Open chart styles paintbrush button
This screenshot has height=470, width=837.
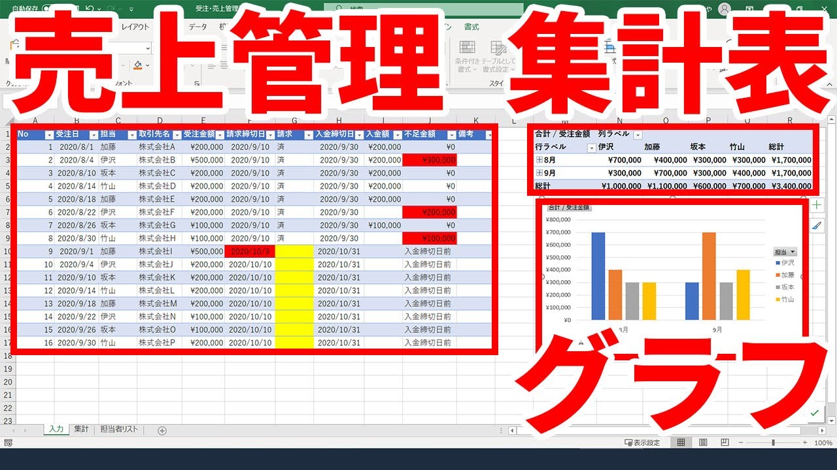pos(817,226)
